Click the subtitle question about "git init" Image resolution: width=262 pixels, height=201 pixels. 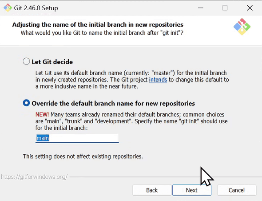(x=102, y=33)
